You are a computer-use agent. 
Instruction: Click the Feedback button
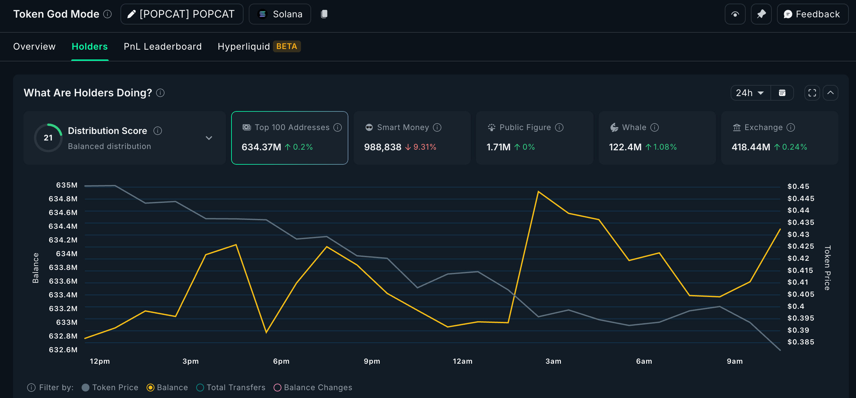coord(812,14)
